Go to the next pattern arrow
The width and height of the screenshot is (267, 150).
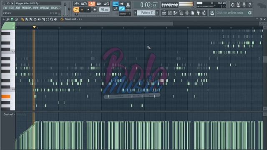157,13
